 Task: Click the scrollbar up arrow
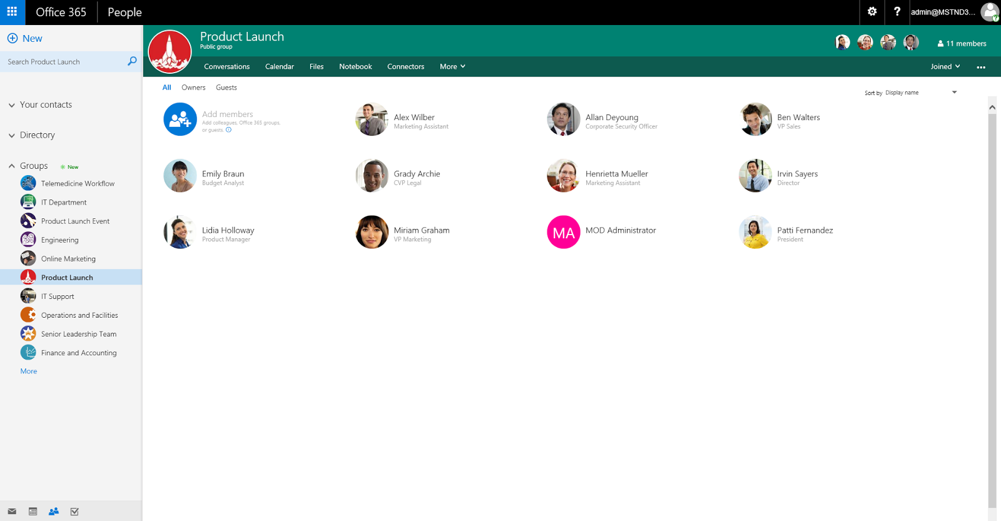(x=992, y=108)
